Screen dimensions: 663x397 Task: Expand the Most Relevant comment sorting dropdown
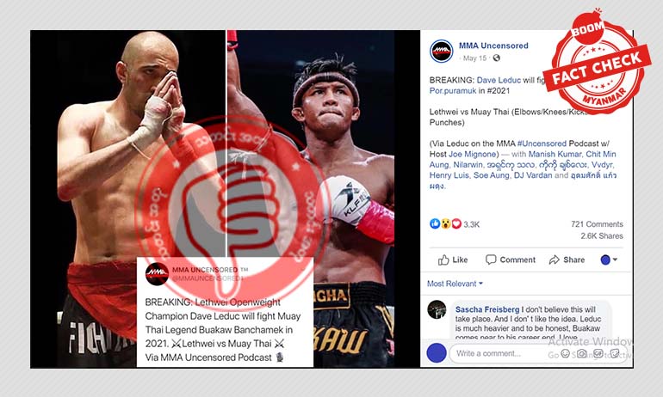pos(455,284)
